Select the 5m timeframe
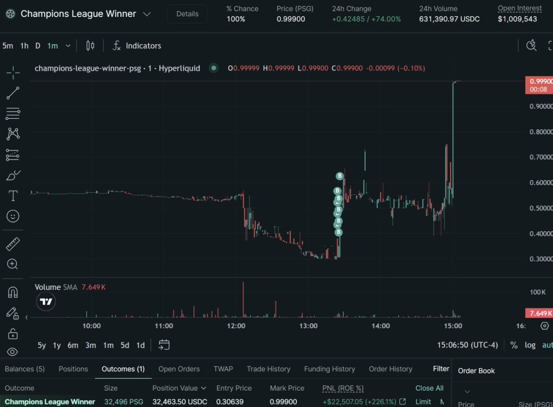The image size is (553, 407). [x=8, y=46]
